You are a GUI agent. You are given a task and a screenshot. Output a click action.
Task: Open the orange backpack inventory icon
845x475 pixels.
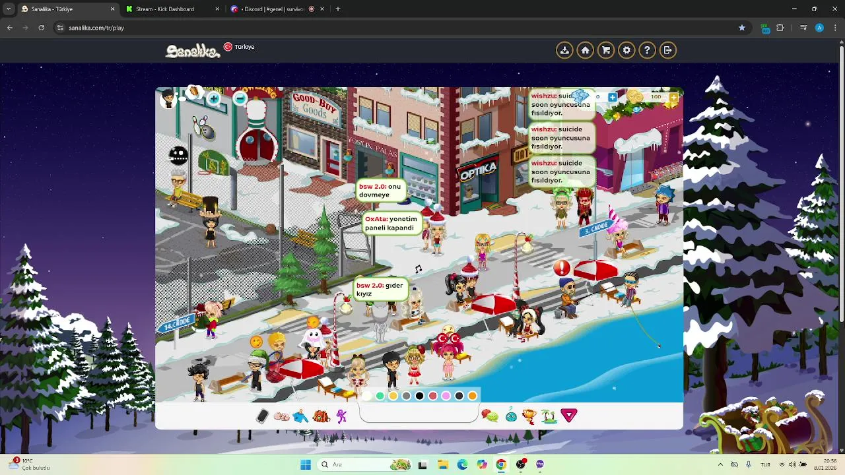[x=321, y=416]
